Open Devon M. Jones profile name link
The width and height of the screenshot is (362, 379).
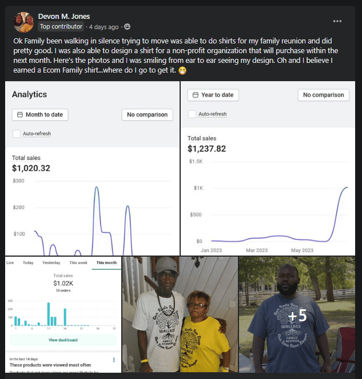click(63, 17)
